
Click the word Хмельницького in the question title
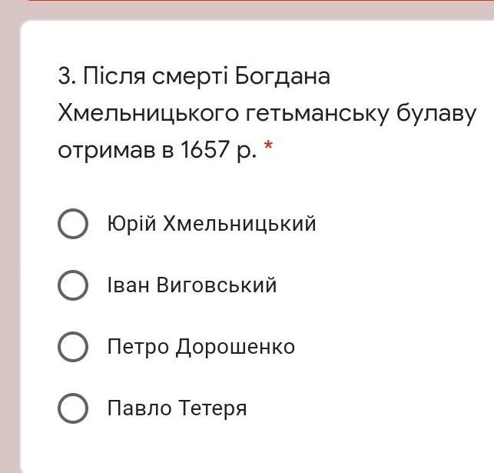coord(148,114)
